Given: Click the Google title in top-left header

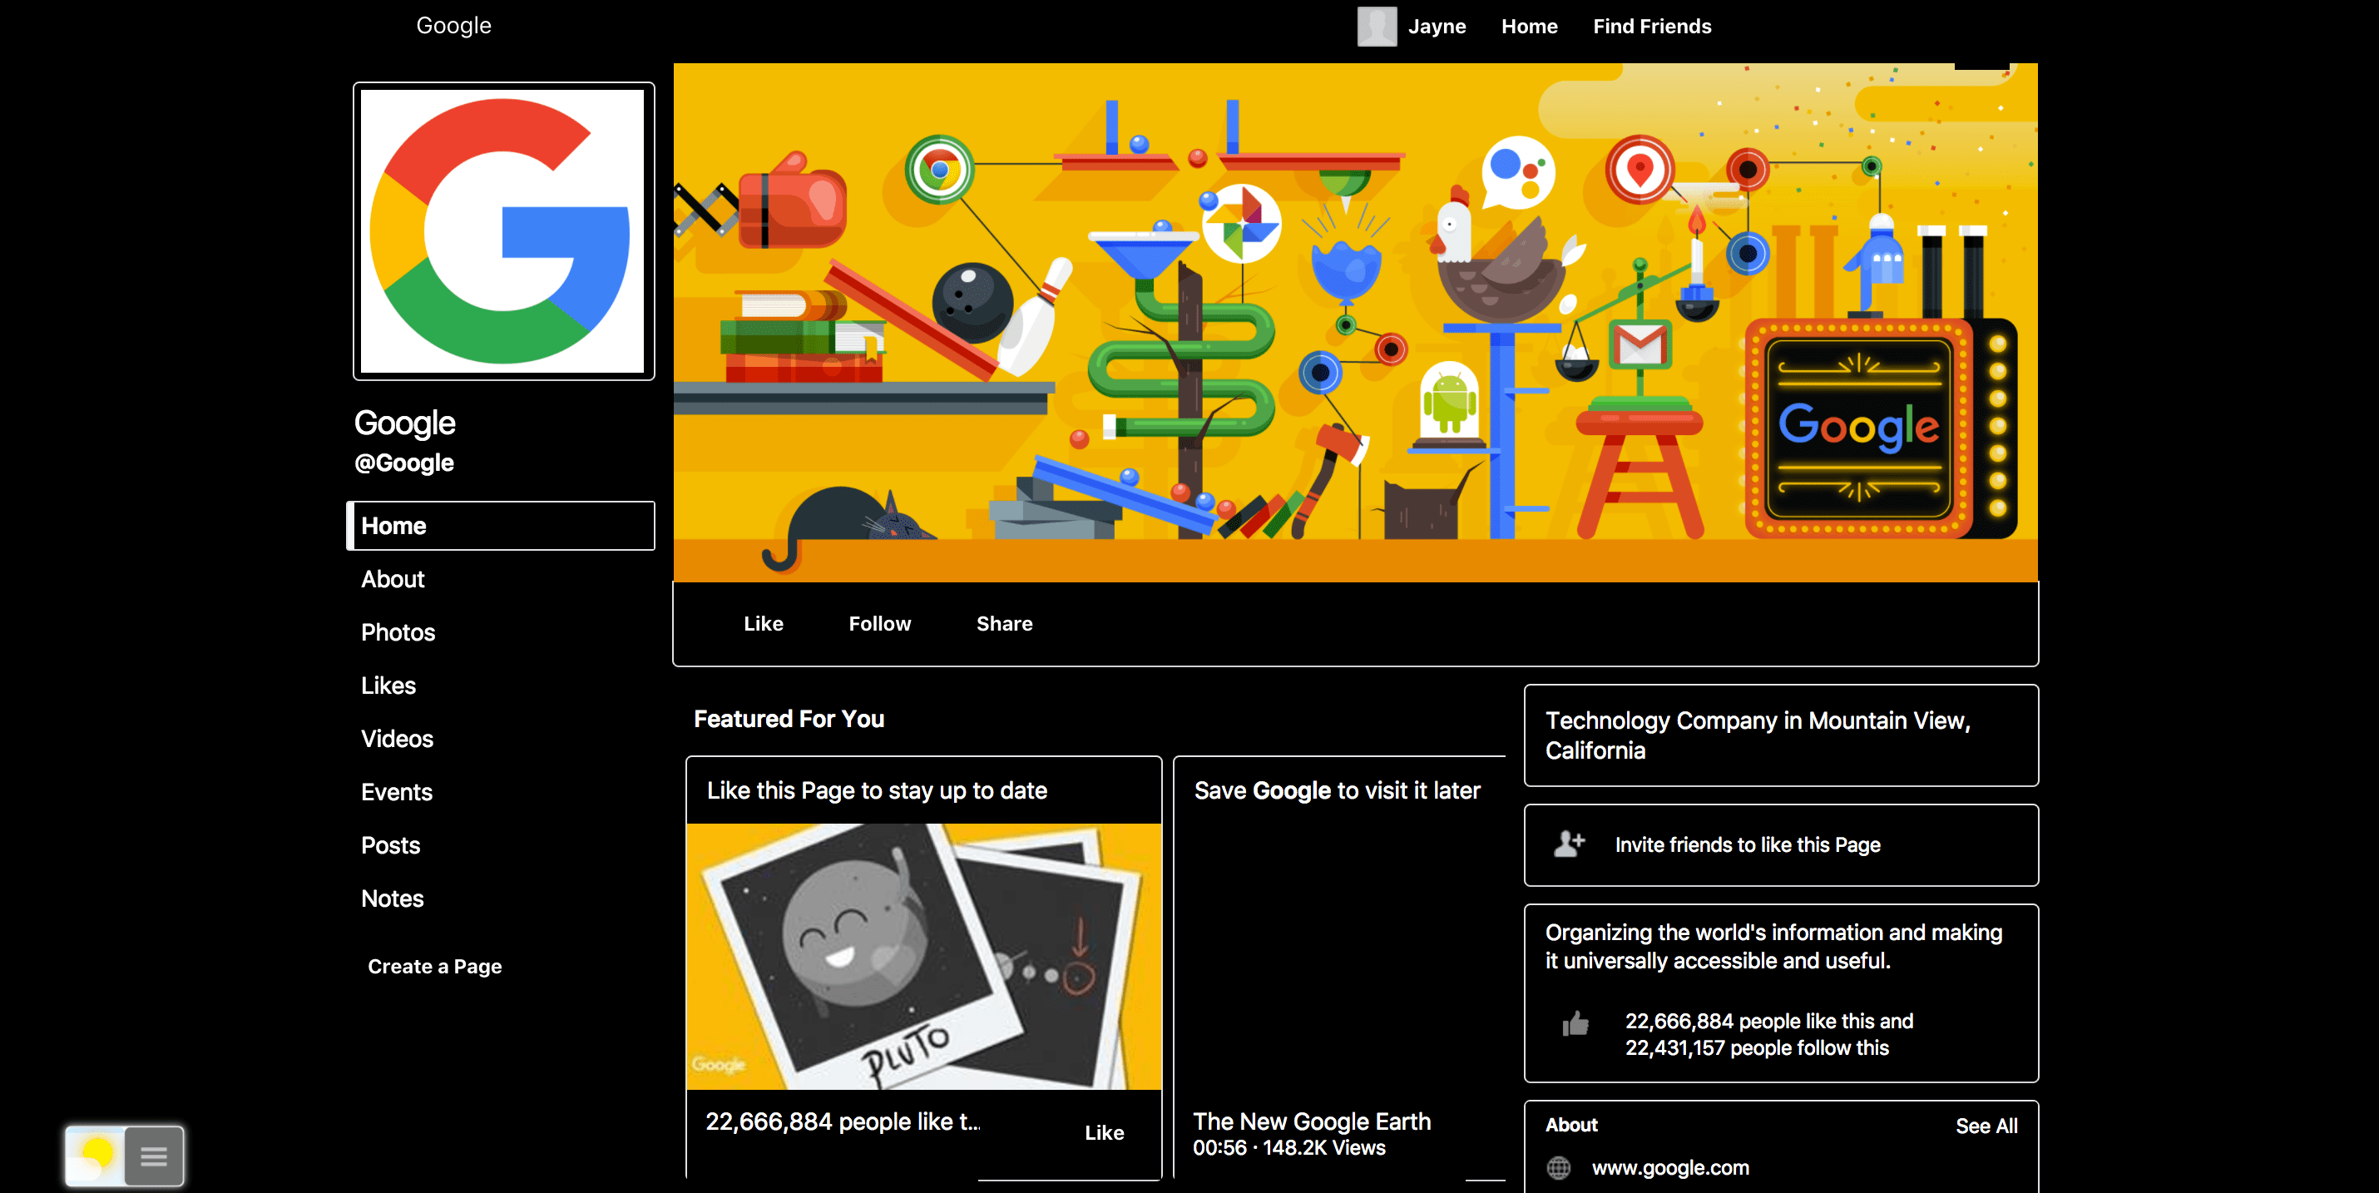Looking at the screenshot, I should pyautogui.click(x=453, y=25).
